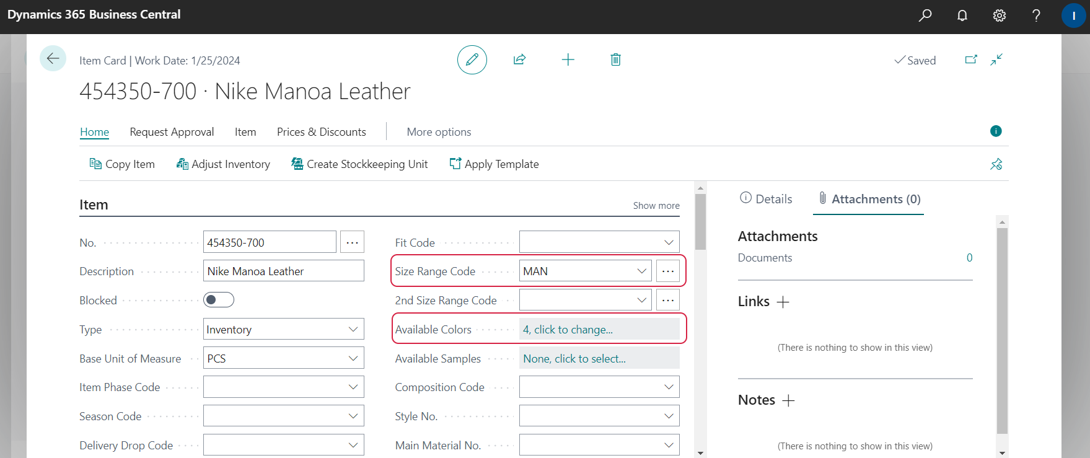Toggle the Blocked switch
The height and width of the screenshot is (458, 1090).
[x=219, y=300]
